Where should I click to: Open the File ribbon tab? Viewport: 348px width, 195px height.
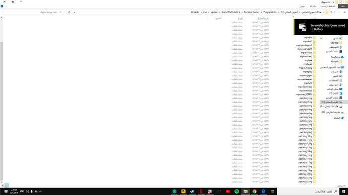(x=343, y=7)
